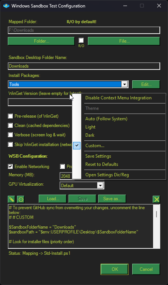
Task: Click the green pencil edit icon
Action: click(12, 199)
